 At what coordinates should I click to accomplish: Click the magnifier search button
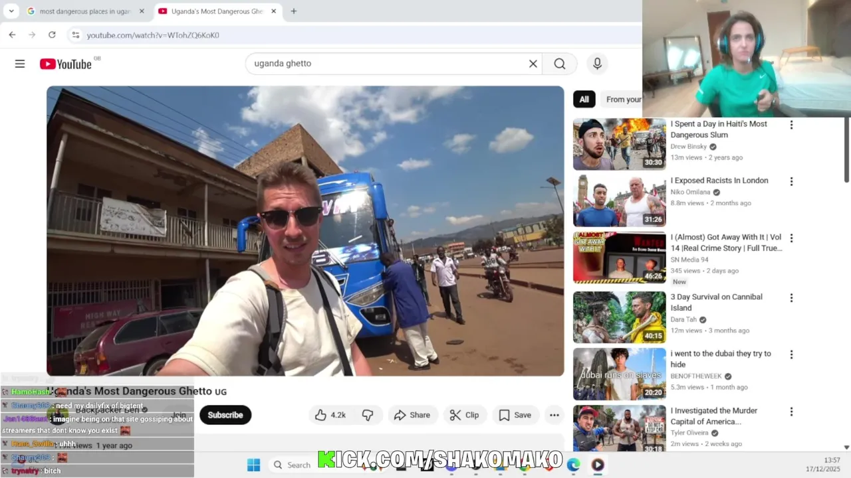(x=560, y=64)
